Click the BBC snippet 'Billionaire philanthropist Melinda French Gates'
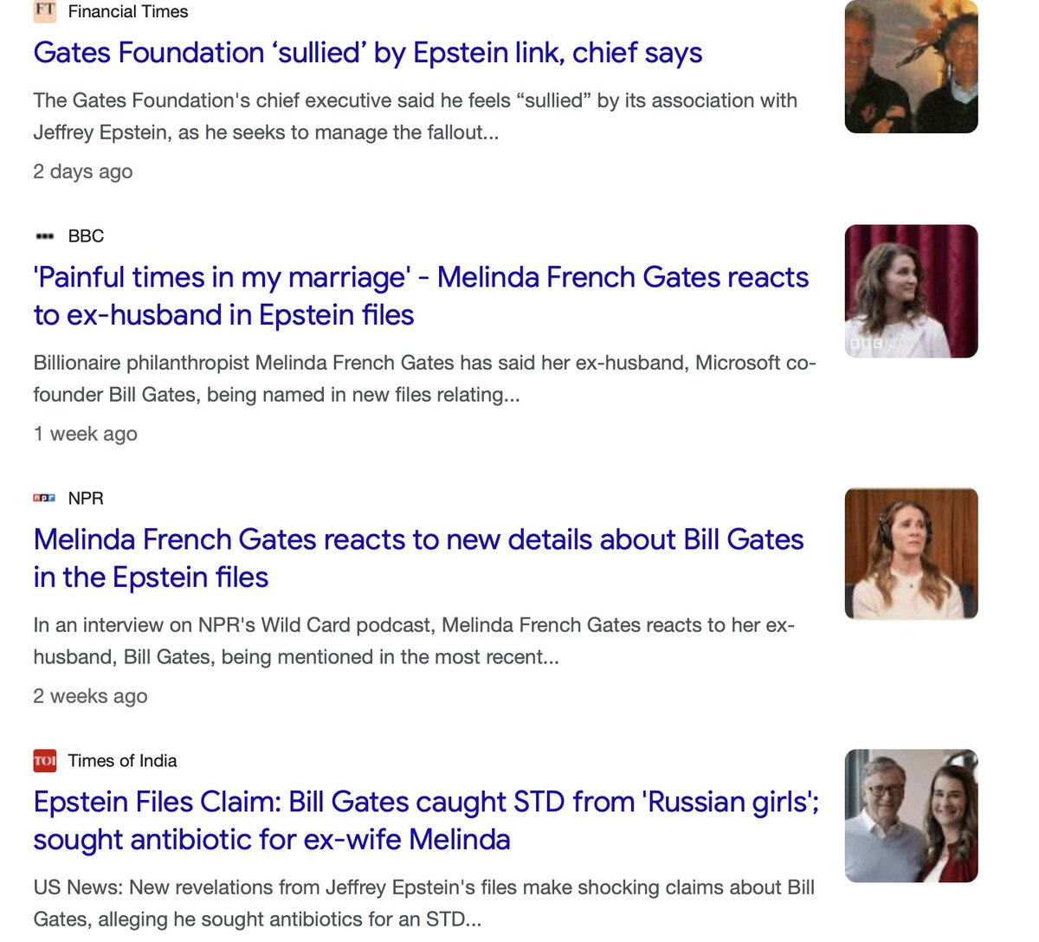The width and height of the screenshot is (1039, 942). point(424,378)
